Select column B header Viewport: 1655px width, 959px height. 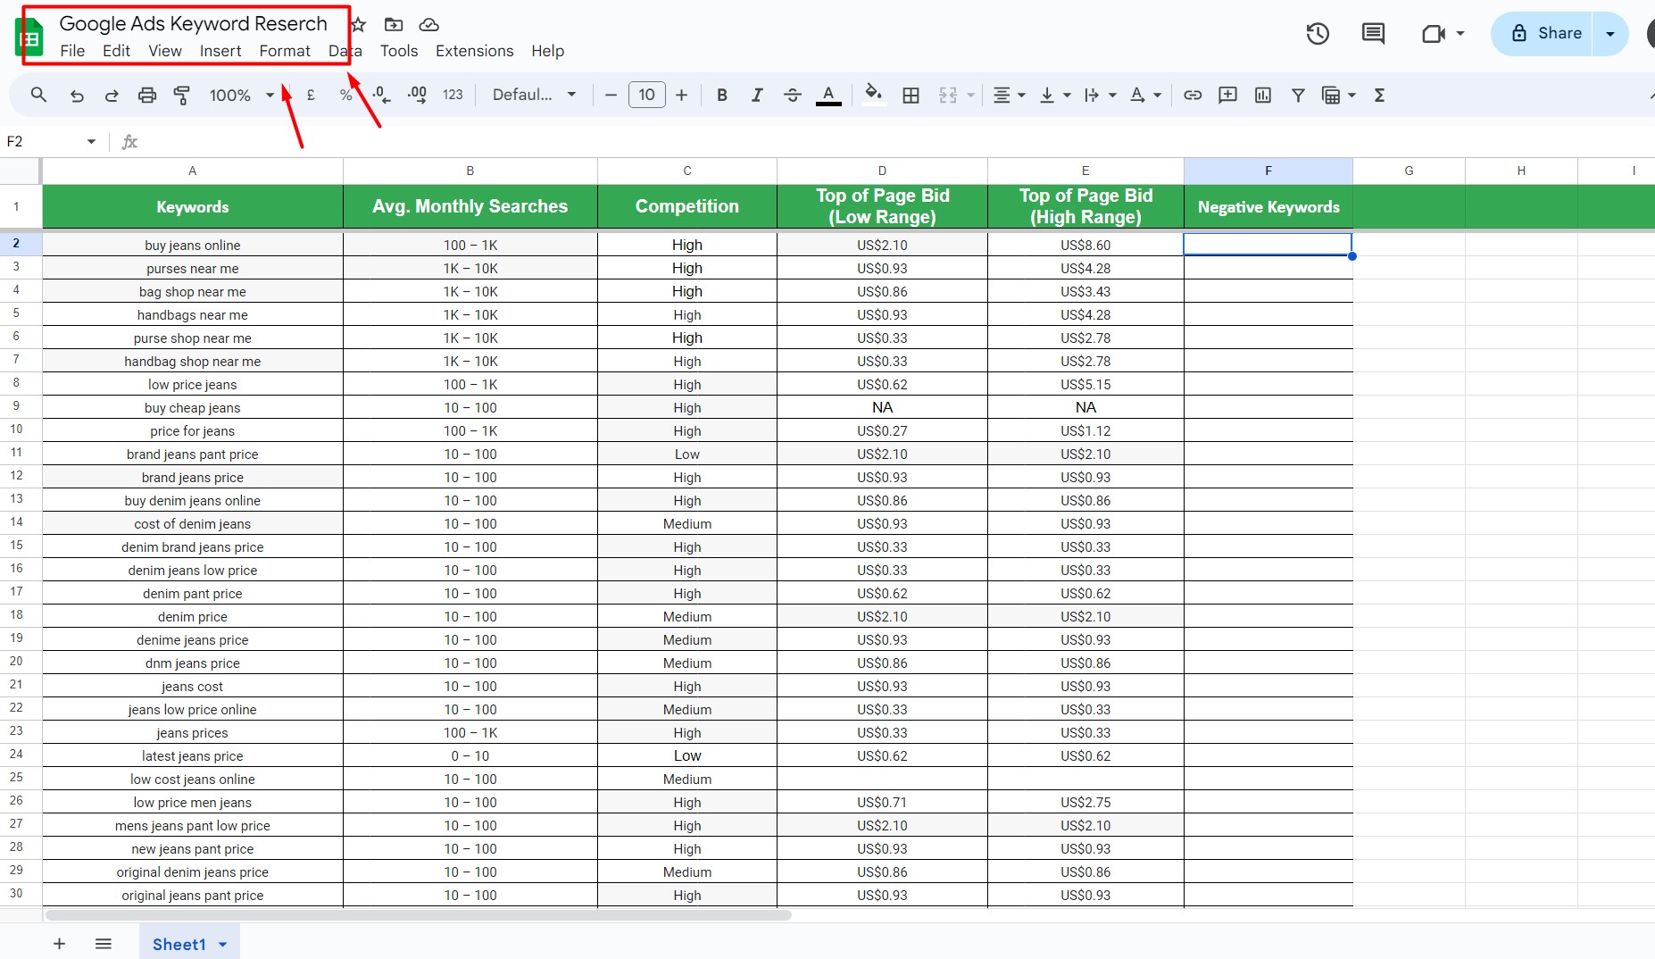470,171
